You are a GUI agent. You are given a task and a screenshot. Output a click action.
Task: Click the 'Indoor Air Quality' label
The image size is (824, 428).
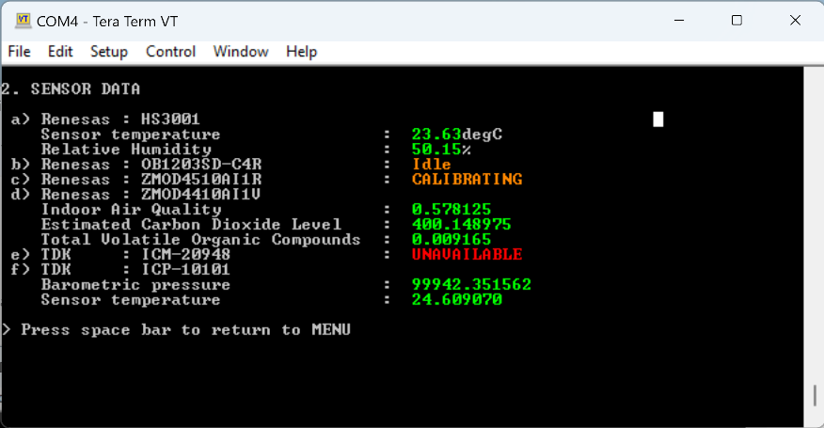click(132, 209)
